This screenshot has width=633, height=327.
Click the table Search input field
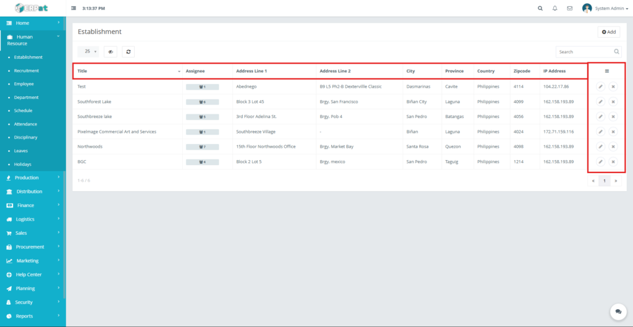point(584,52)
